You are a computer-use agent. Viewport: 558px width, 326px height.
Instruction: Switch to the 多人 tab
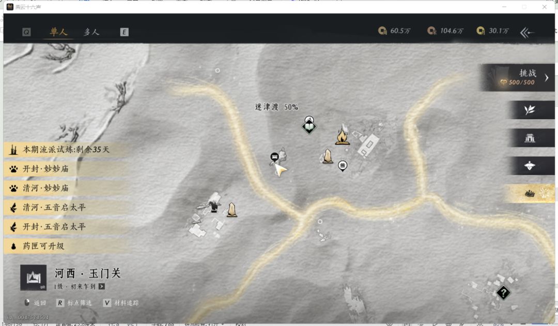click(x=91, y=32)
